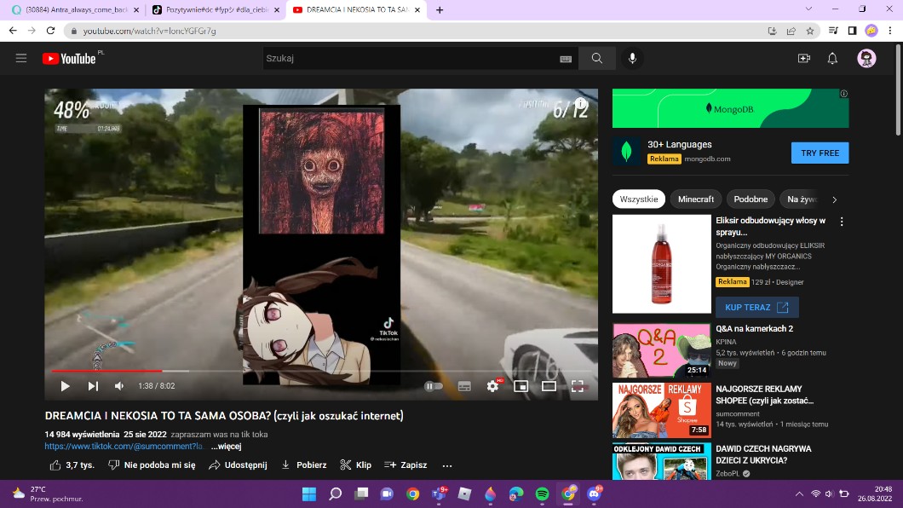
Task: Expand description with ...więcej
Action: tap(227, 446)
